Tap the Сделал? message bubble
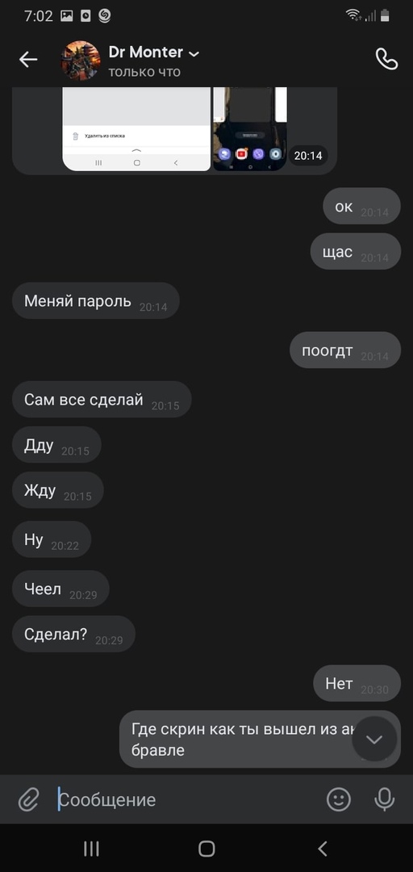The width and height of the screenshot is (413, 872). [x=74, y=634]
